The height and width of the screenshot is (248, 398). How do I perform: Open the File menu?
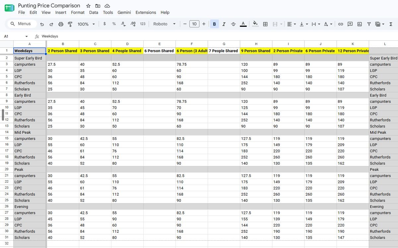[22, 13]
